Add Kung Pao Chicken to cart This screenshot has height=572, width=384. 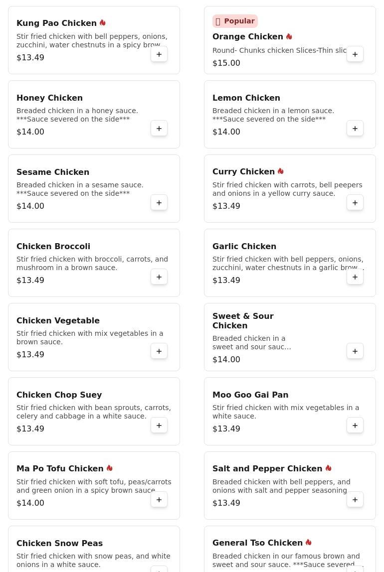click(x=159, y=54)
